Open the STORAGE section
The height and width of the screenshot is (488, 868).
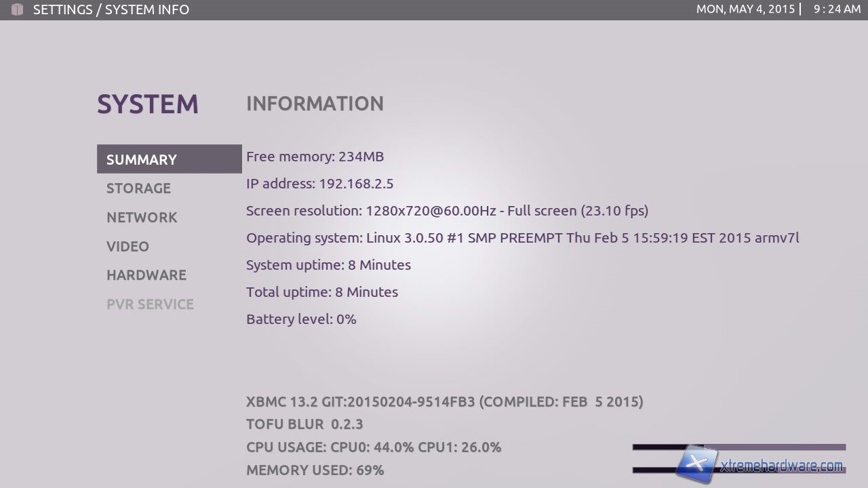[x=138, y=188]
